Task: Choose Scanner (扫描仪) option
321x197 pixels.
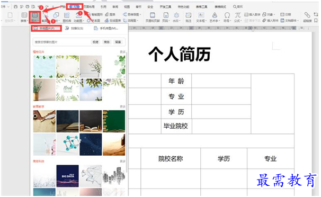Action: (74, 29)
